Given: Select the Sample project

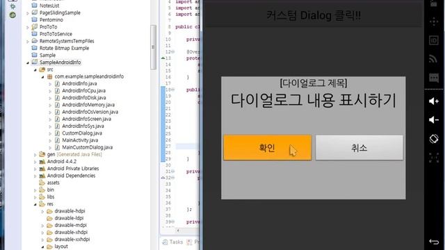Looking at the screenshot, I should pyautogui.click(x=47, y=56).
